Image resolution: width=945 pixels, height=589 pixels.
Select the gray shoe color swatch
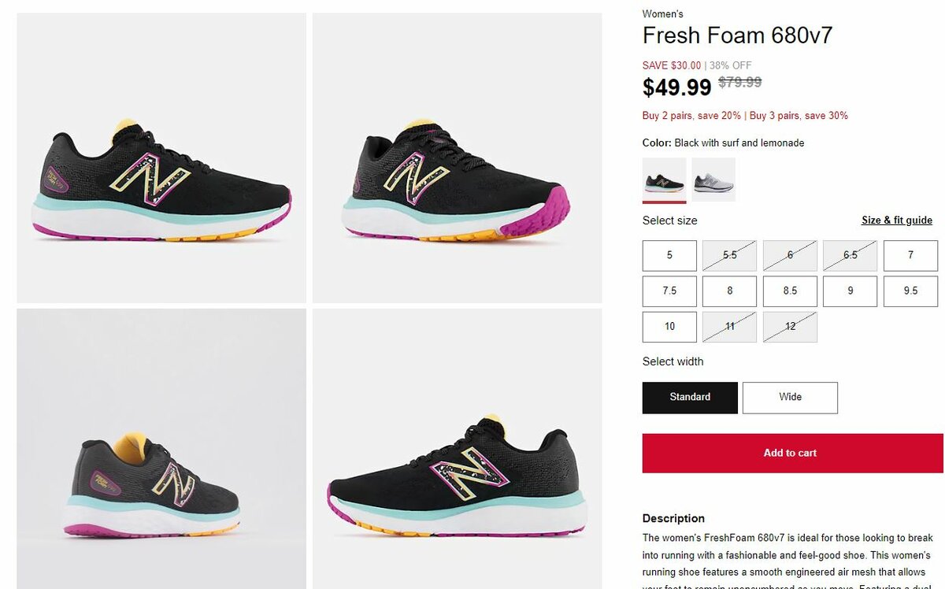tap(713, 180)
